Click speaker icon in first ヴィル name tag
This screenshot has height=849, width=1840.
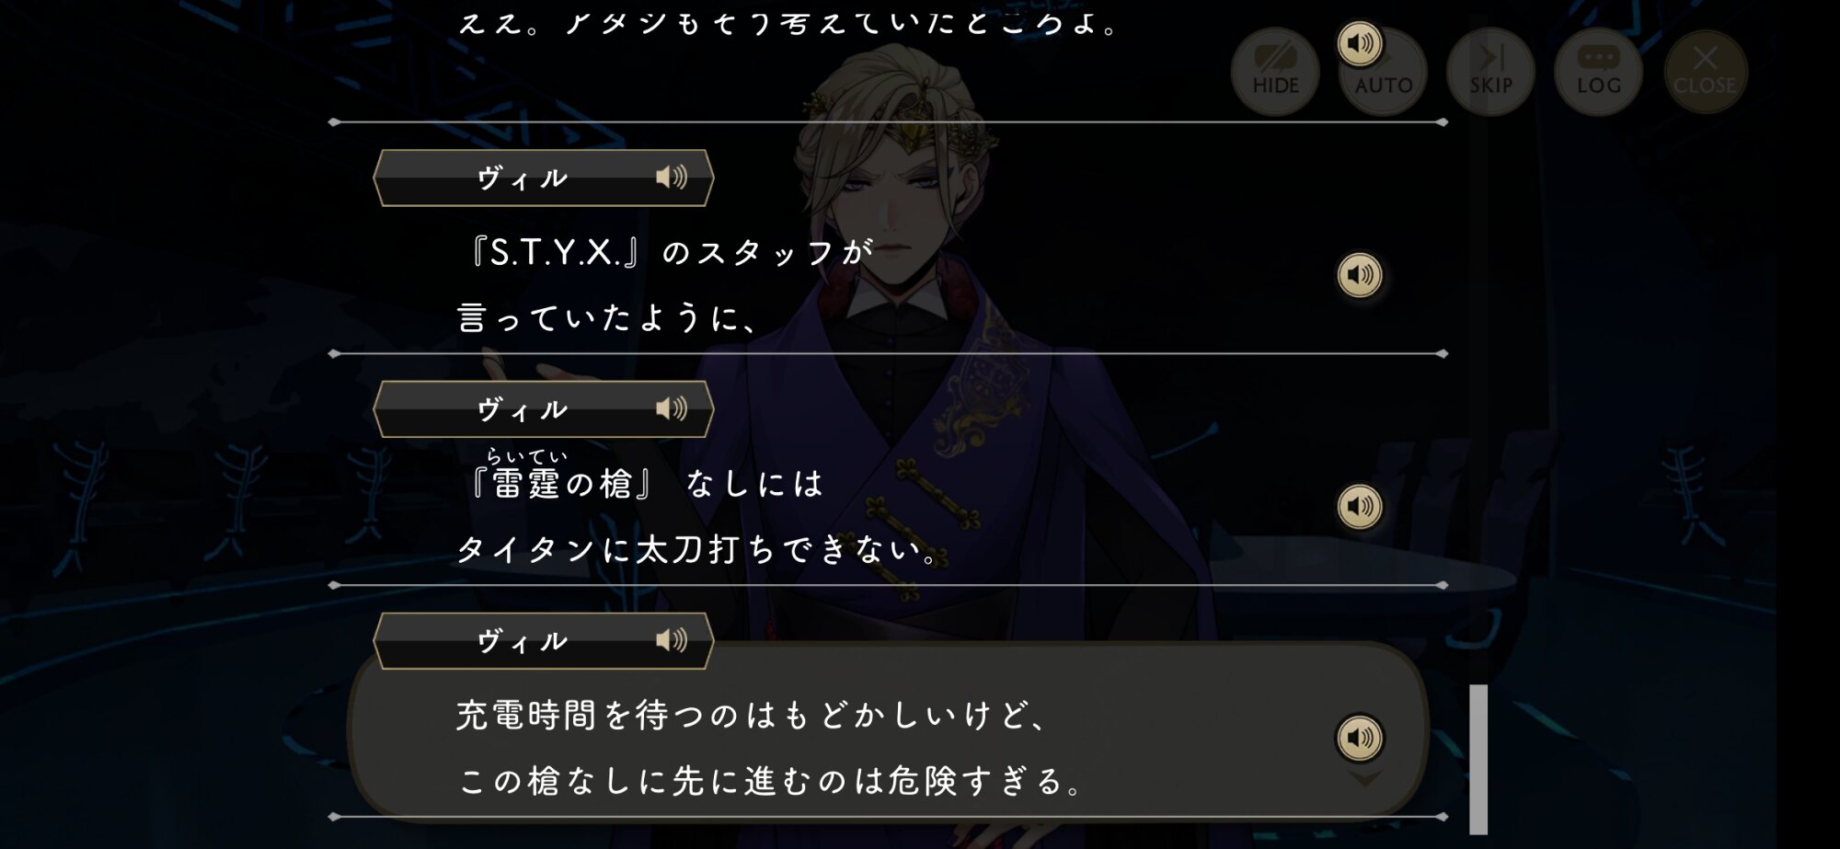tap(672, 177)
